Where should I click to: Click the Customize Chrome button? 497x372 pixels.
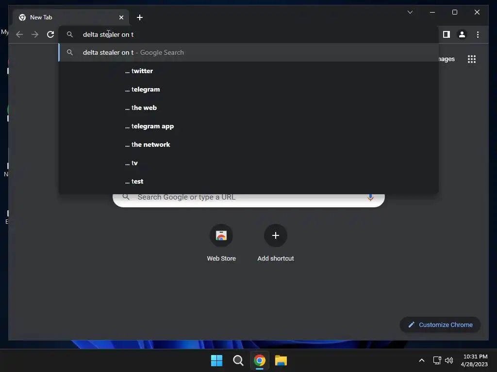440,325
